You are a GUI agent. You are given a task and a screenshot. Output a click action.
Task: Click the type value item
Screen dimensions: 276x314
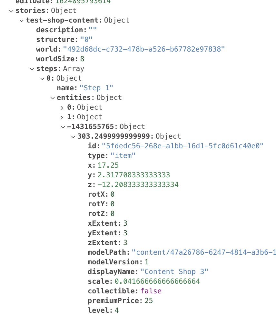(x=123, y=155)
